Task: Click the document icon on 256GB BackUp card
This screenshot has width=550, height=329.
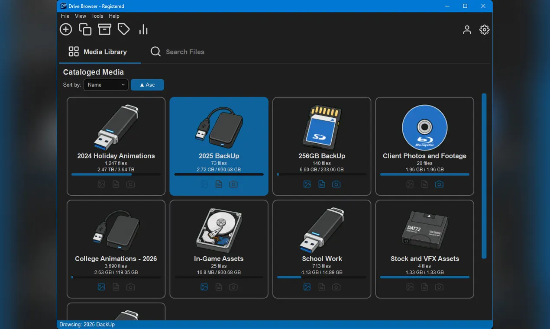Action: [322, 184]
